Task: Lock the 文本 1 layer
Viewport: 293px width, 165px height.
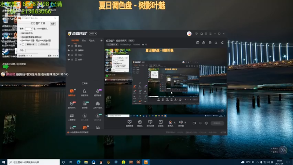Action: point(72,55)
